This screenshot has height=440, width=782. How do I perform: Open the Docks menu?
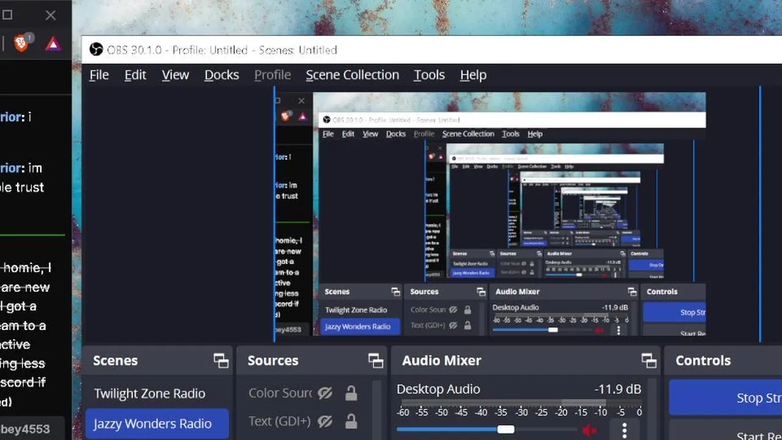pos(221,75)
